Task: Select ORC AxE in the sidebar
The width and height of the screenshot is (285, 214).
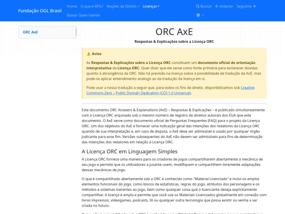Action: 31,32
